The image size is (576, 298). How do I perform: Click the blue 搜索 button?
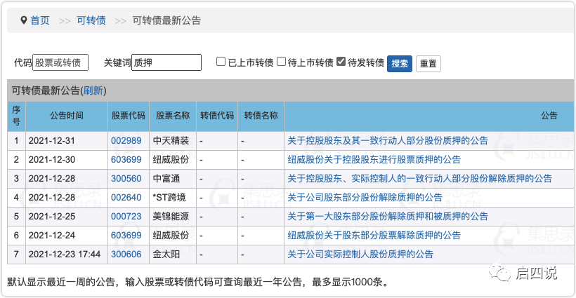(x=399, y=64)
